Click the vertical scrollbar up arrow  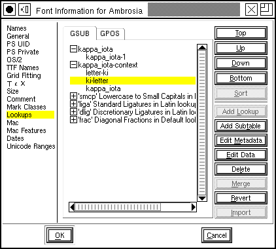pos(202,47)
